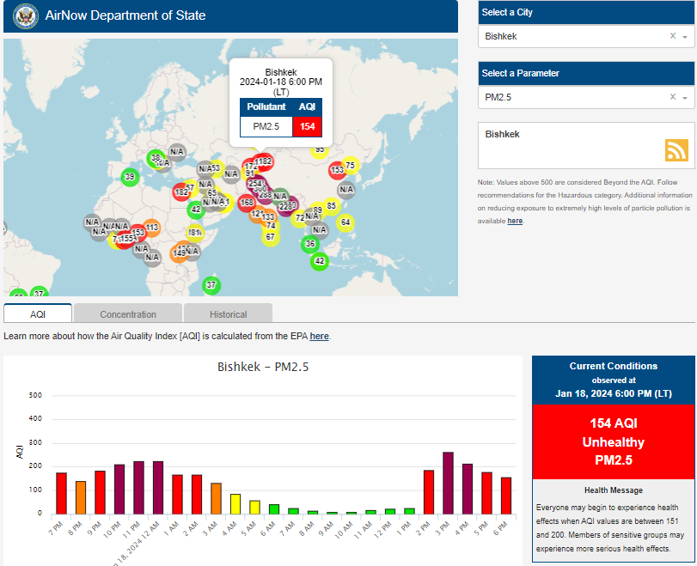Open the orange RSS feed icon
The height and width of the screenshot is (566, 697).
(x=676, y=149)
